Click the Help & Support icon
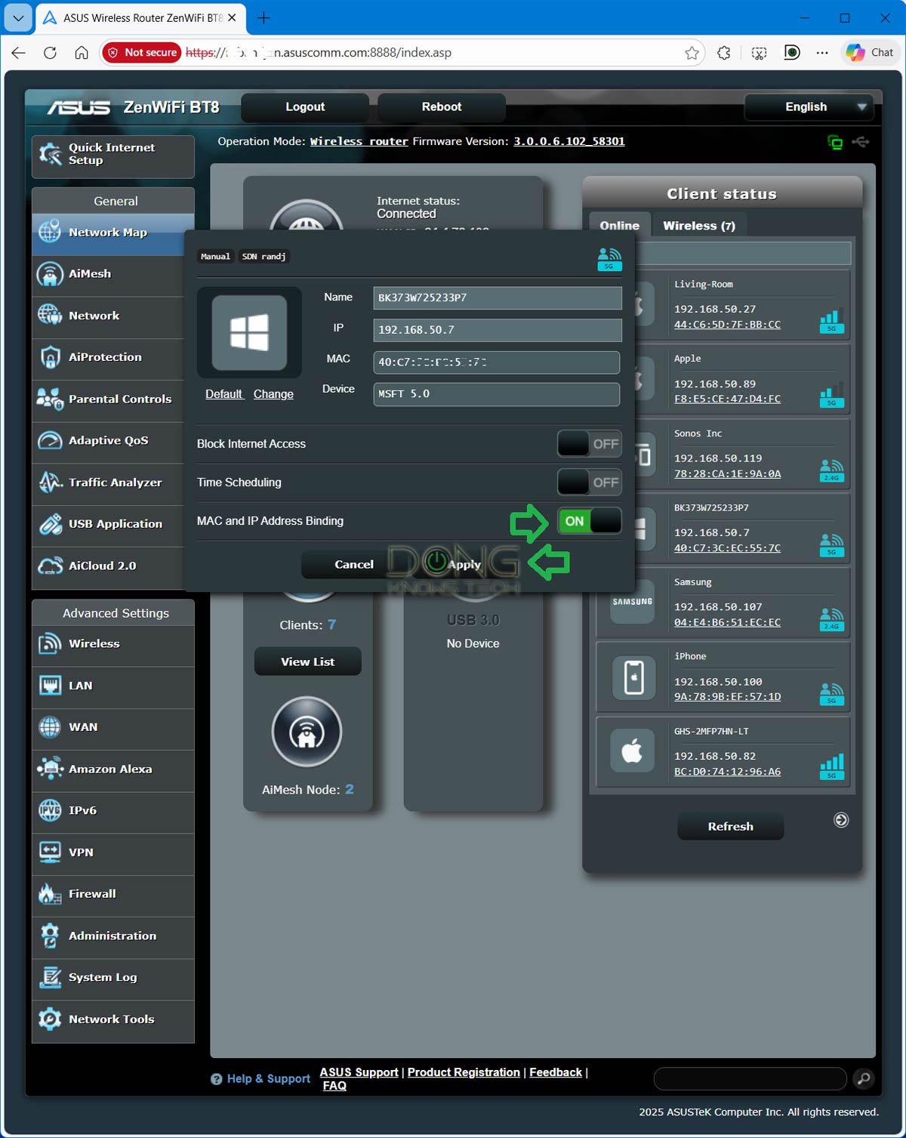Image resolution: width=906 pixels, height=1138 pixels. pos(216,1079)
